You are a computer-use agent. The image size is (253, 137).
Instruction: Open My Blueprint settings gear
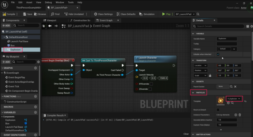(x=38, y=62)
